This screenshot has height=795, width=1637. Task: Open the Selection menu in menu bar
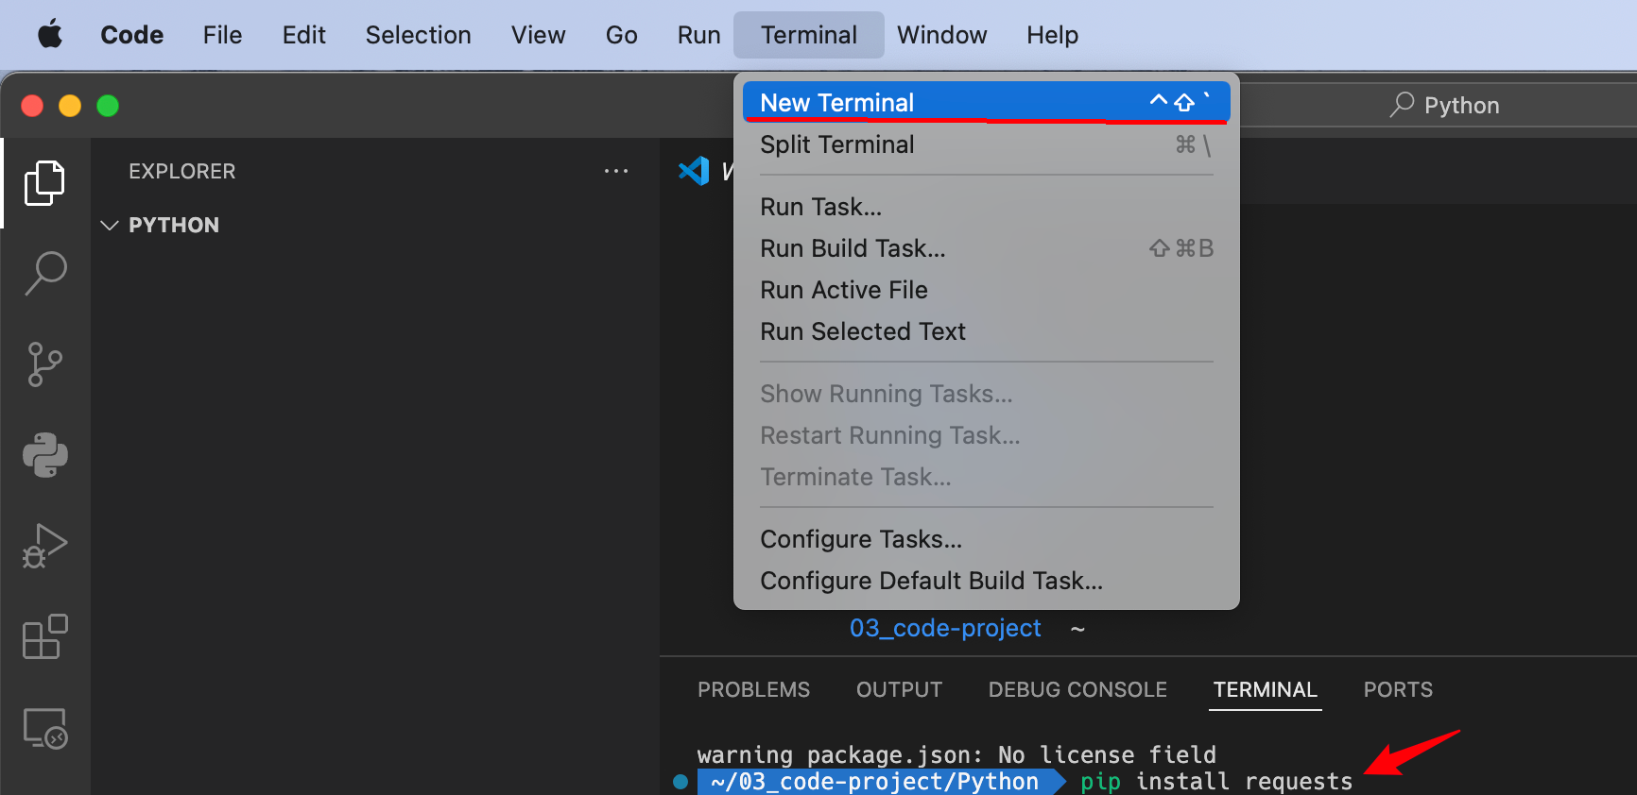coord(418,35)
